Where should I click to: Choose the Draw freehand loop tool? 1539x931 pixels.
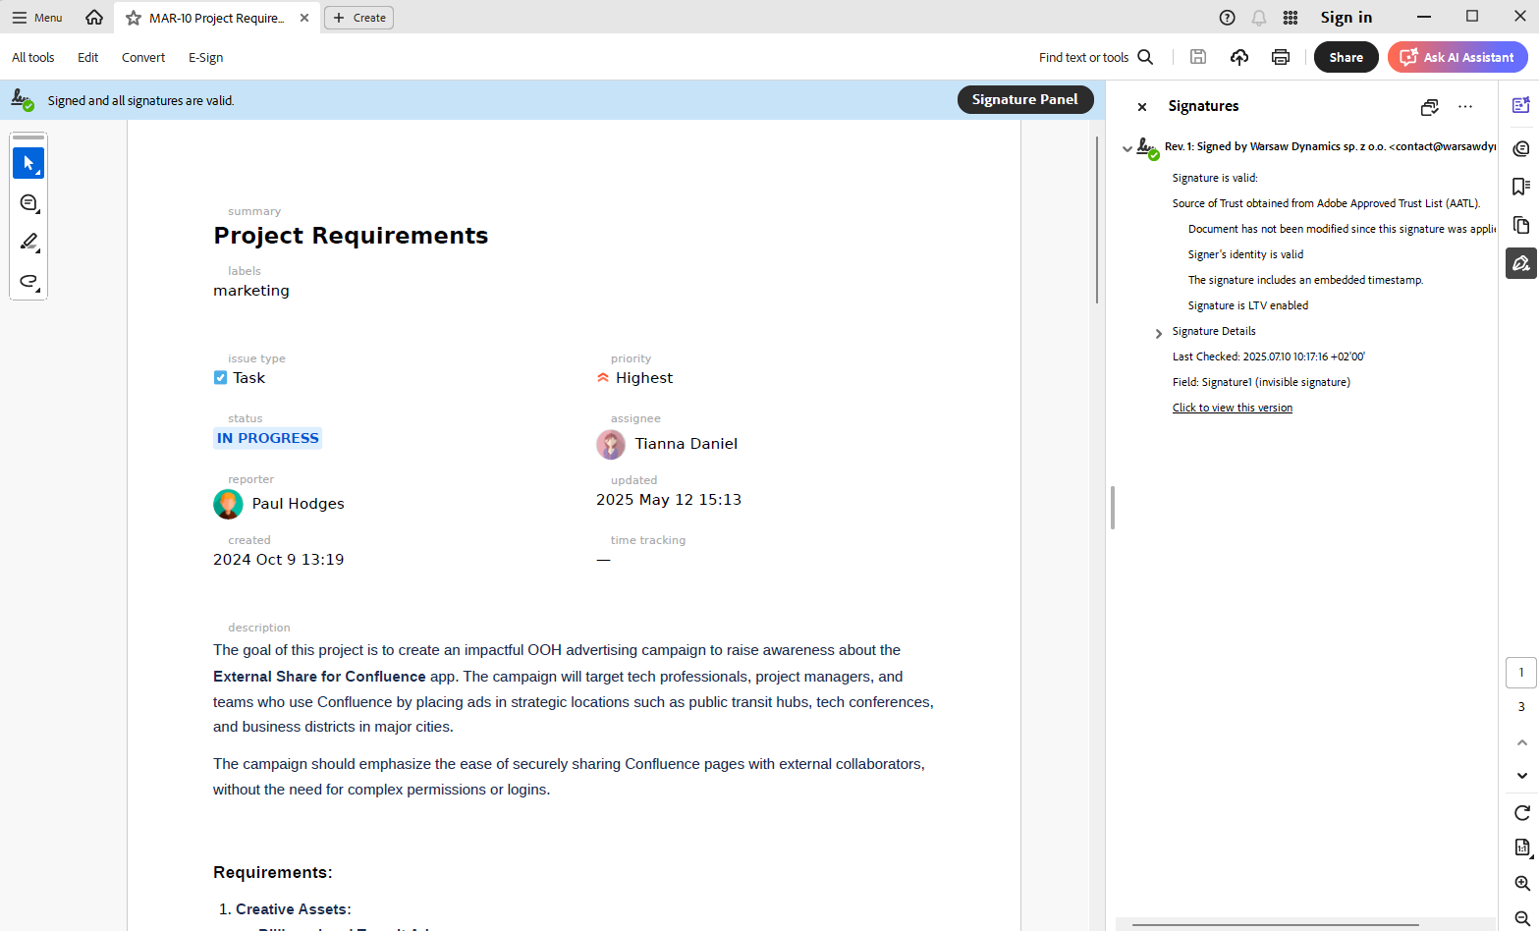28,282
